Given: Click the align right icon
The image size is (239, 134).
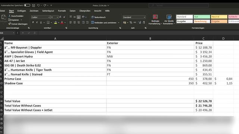Looking at the screenshot, I should pos(78,22).
